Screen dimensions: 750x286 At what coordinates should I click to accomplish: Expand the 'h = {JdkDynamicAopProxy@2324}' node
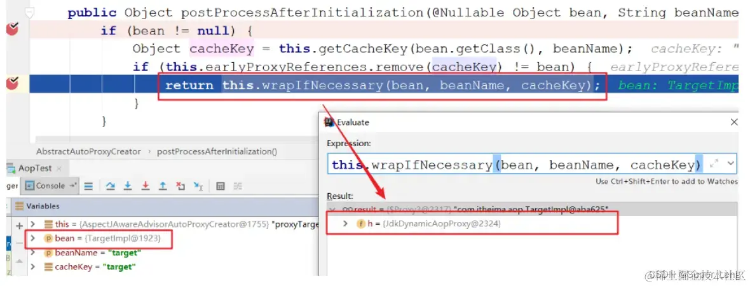346,223
